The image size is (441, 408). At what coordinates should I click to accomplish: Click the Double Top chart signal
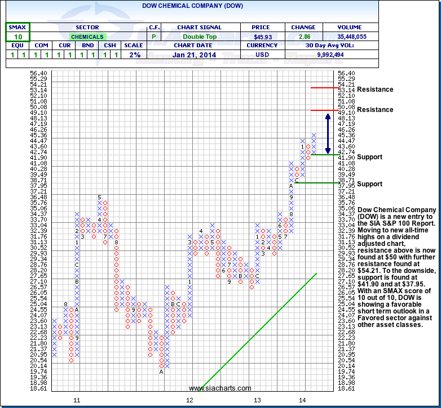click(x=200, y=37)
